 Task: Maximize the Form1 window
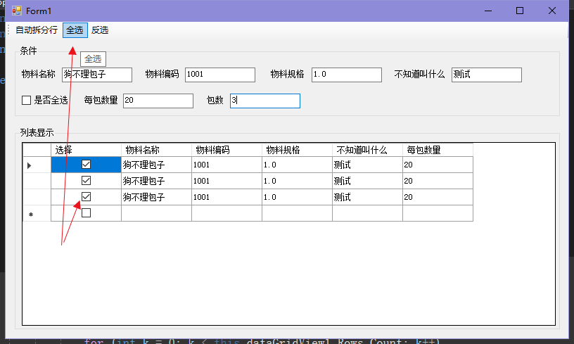(519, 11)
